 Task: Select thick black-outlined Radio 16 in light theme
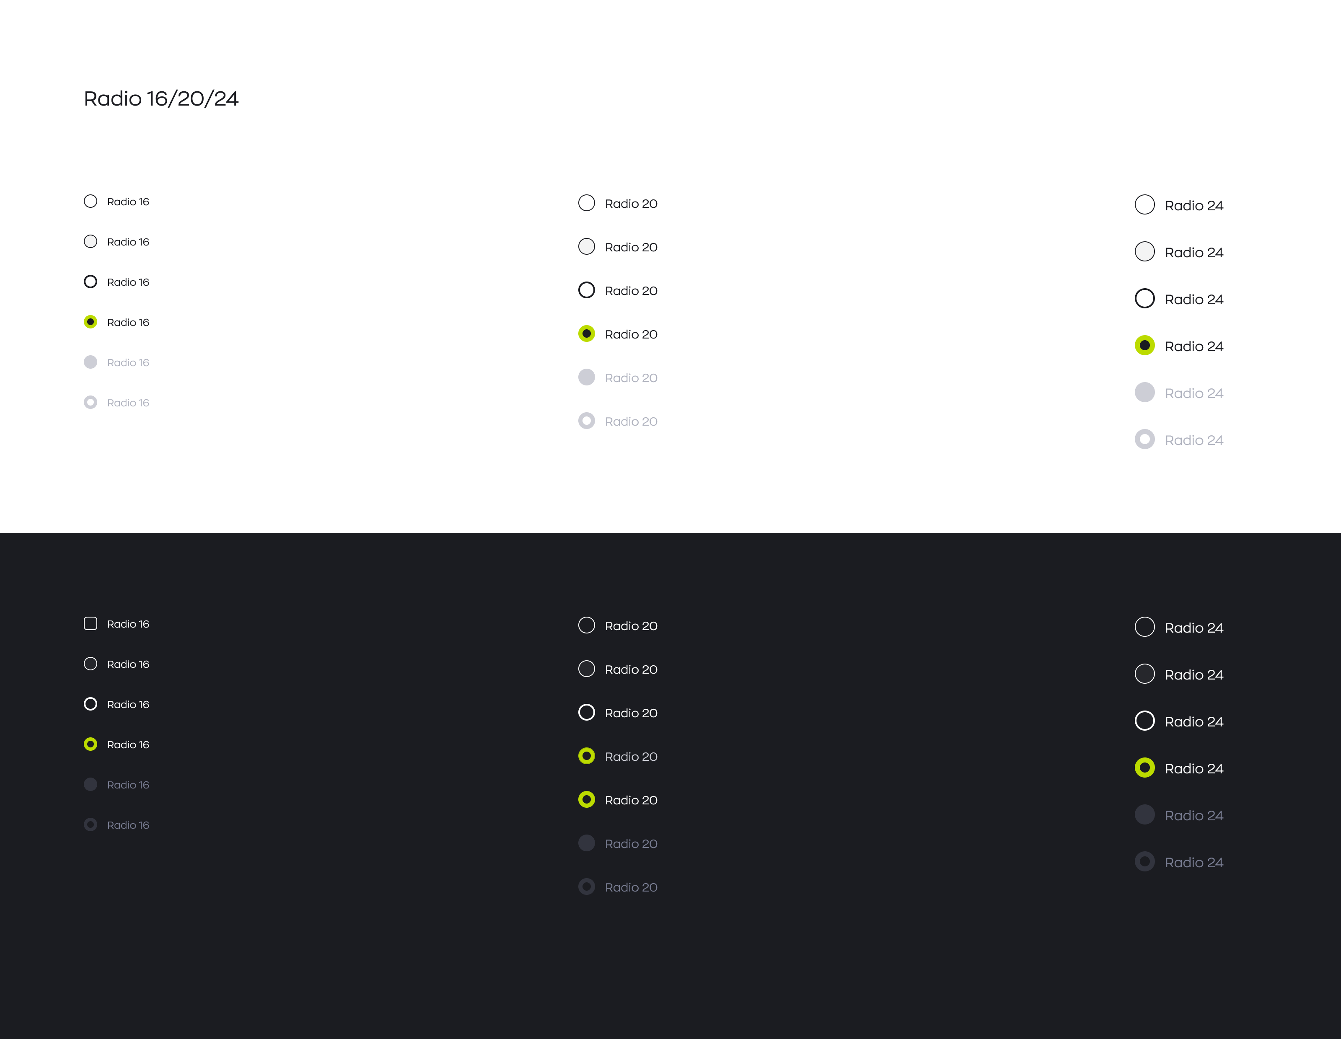pos(90,282)
